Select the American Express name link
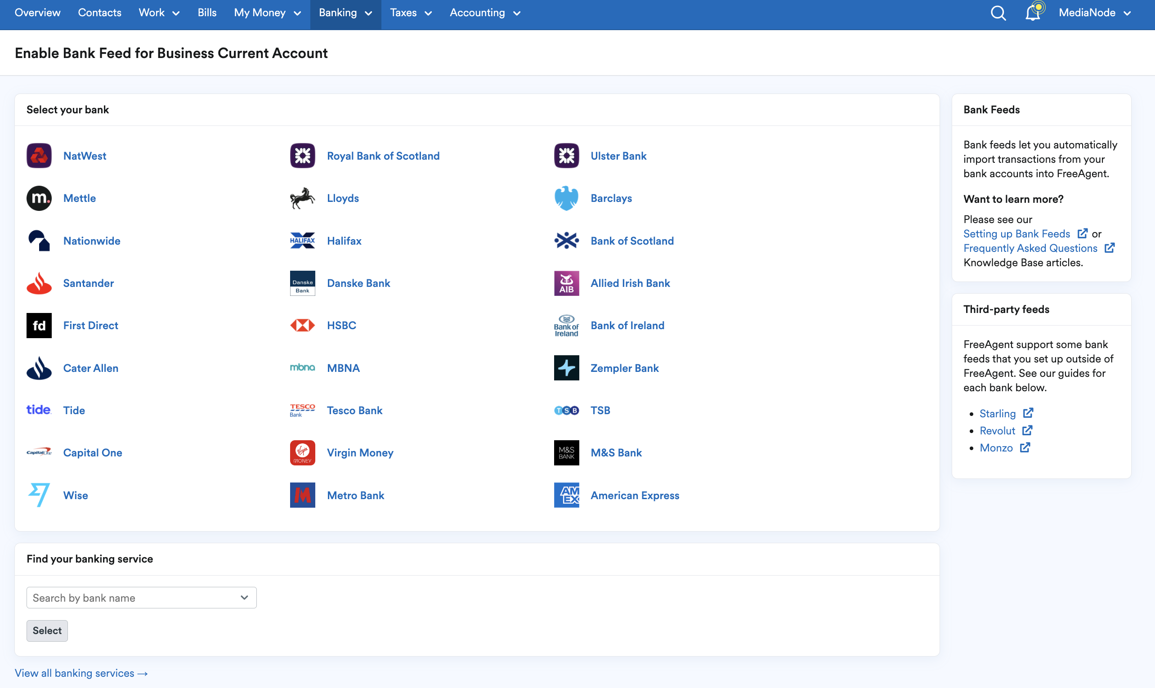The width and height of the screenshot is (1155, 688). click(635, 495)
